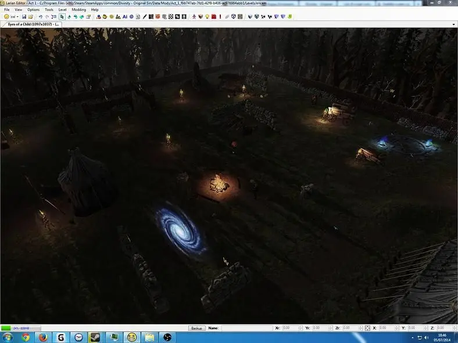This screenshot has height=343, width=458.
Task: Click the arrows-and-boxes icon after redo
Action: [x=53, y=17]
